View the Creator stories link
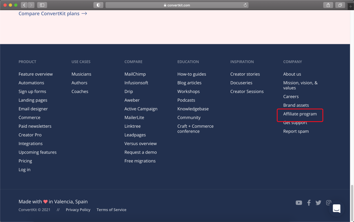The width and height of the screenshot is (354, 222). coord(245,74)
